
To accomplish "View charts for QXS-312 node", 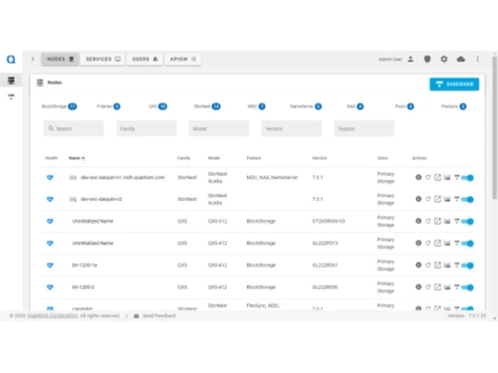I will [447, 221].
